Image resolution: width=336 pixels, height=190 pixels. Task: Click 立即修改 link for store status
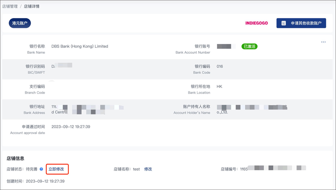[x=56, y=169]
